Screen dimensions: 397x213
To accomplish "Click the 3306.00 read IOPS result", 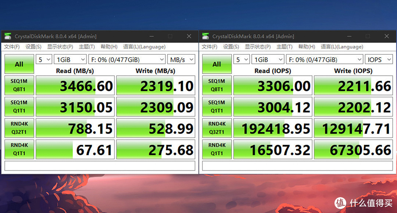I will [x=273, y=86].
